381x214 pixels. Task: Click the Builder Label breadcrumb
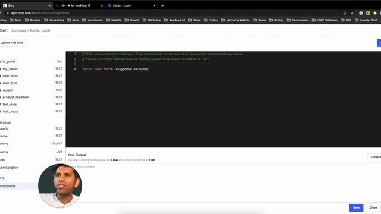pyautogui.click(x=40, y=30)
